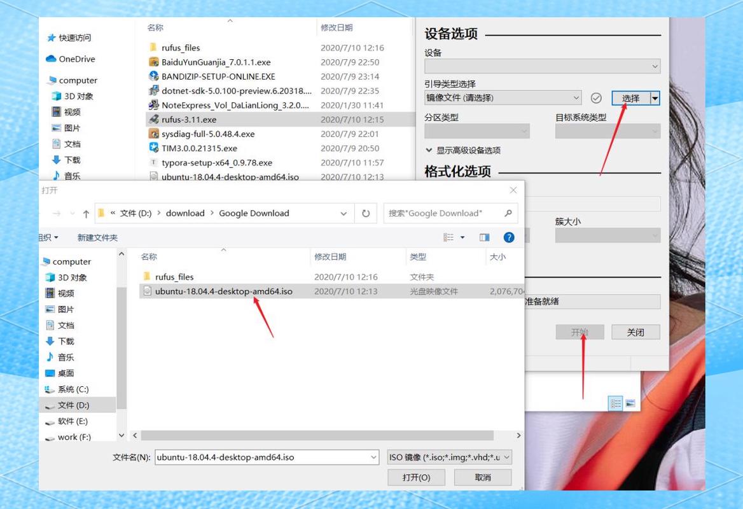The height and width of the screenshot is (509, 743).
Task: Open the 分区类型 dropdown
Action: pos(477,131)
